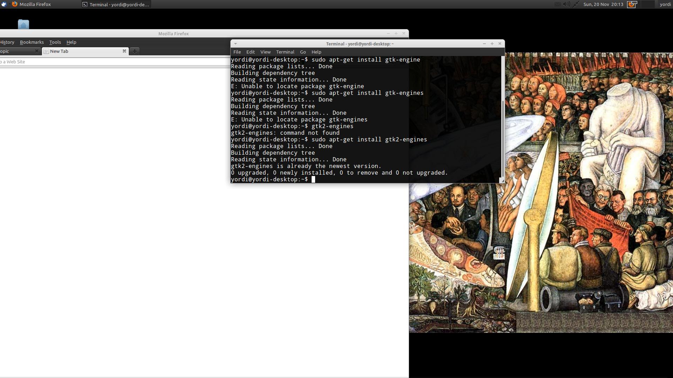Switch to the Firefox tab ending in 'opic'

click(x=20, y=51)
